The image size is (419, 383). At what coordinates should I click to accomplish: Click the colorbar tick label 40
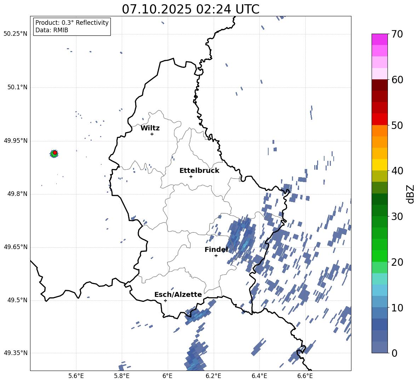pyautogui.click(x=397, y=171)
